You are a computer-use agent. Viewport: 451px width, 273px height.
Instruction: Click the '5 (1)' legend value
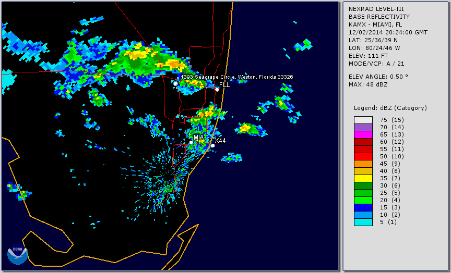tap(388, 222)
